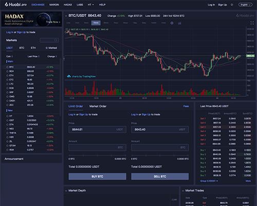
Task: Star the IOST row
Action: click(x=7, y=120)
